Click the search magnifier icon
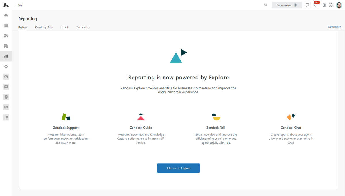Viewport: 345px width, 196px height. (266, 5)
